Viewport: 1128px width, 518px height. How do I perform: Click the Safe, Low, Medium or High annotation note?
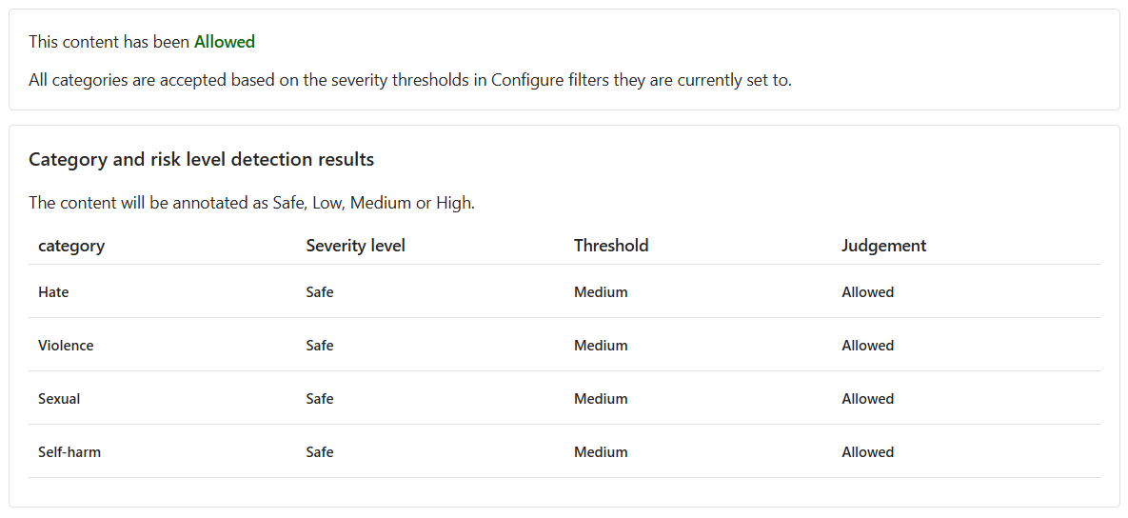tap(251, 203)
